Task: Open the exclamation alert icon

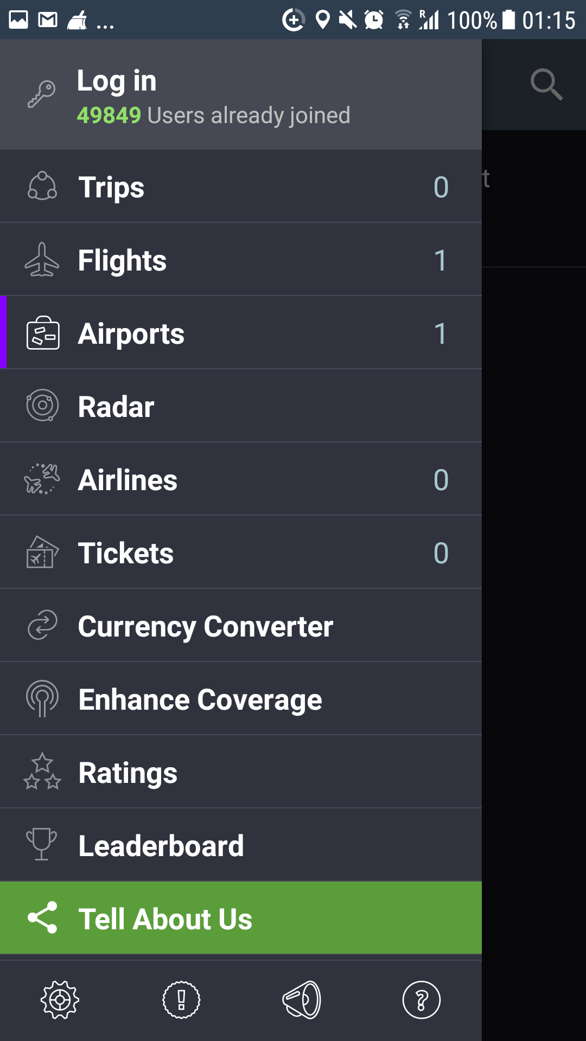Action: [x=181, y=999]
